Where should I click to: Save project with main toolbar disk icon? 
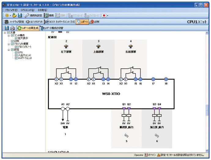pos(20,15)
